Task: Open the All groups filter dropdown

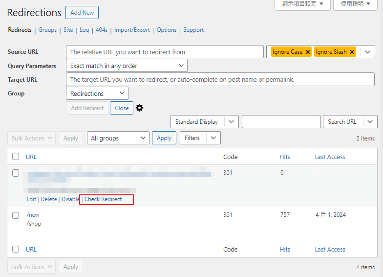Action: click(x=118, y=138)
